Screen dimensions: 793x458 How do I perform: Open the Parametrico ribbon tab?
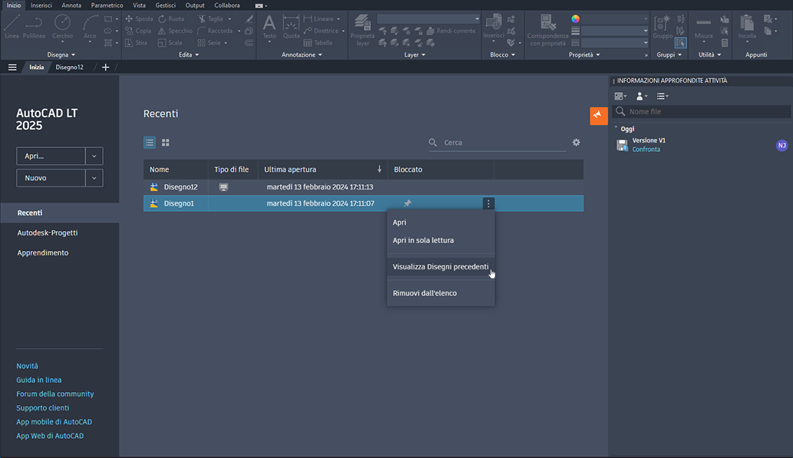point(107,5)
